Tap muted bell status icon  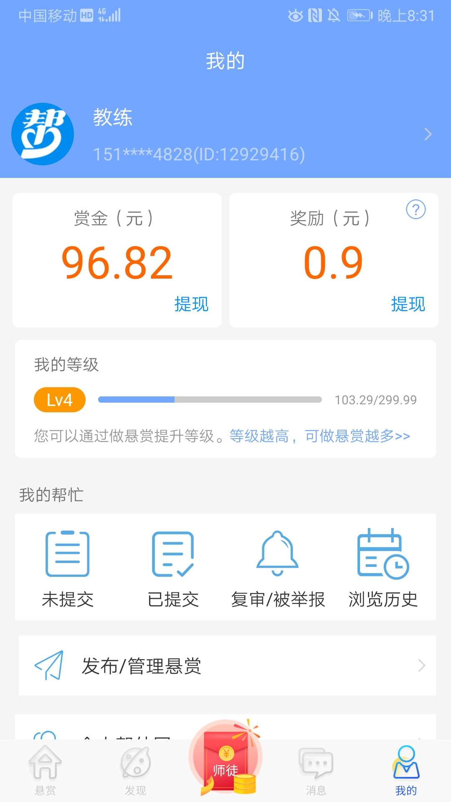click(334, 16)
